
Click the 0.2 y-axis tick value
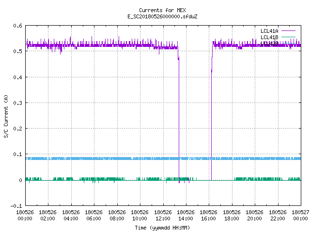(17, 129)
